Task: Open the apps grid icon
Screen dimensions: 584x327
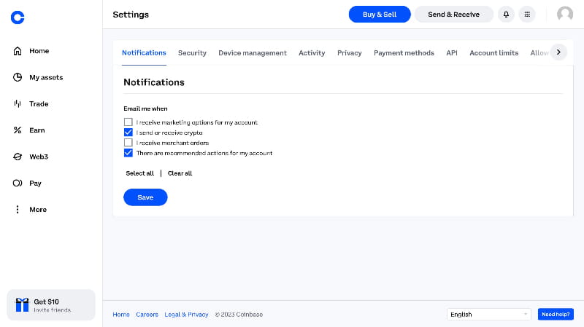Action: [x=527, y=15]
